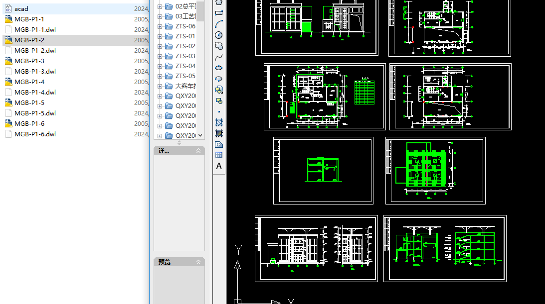Select the Multiline Text tool

click(218, 166)
